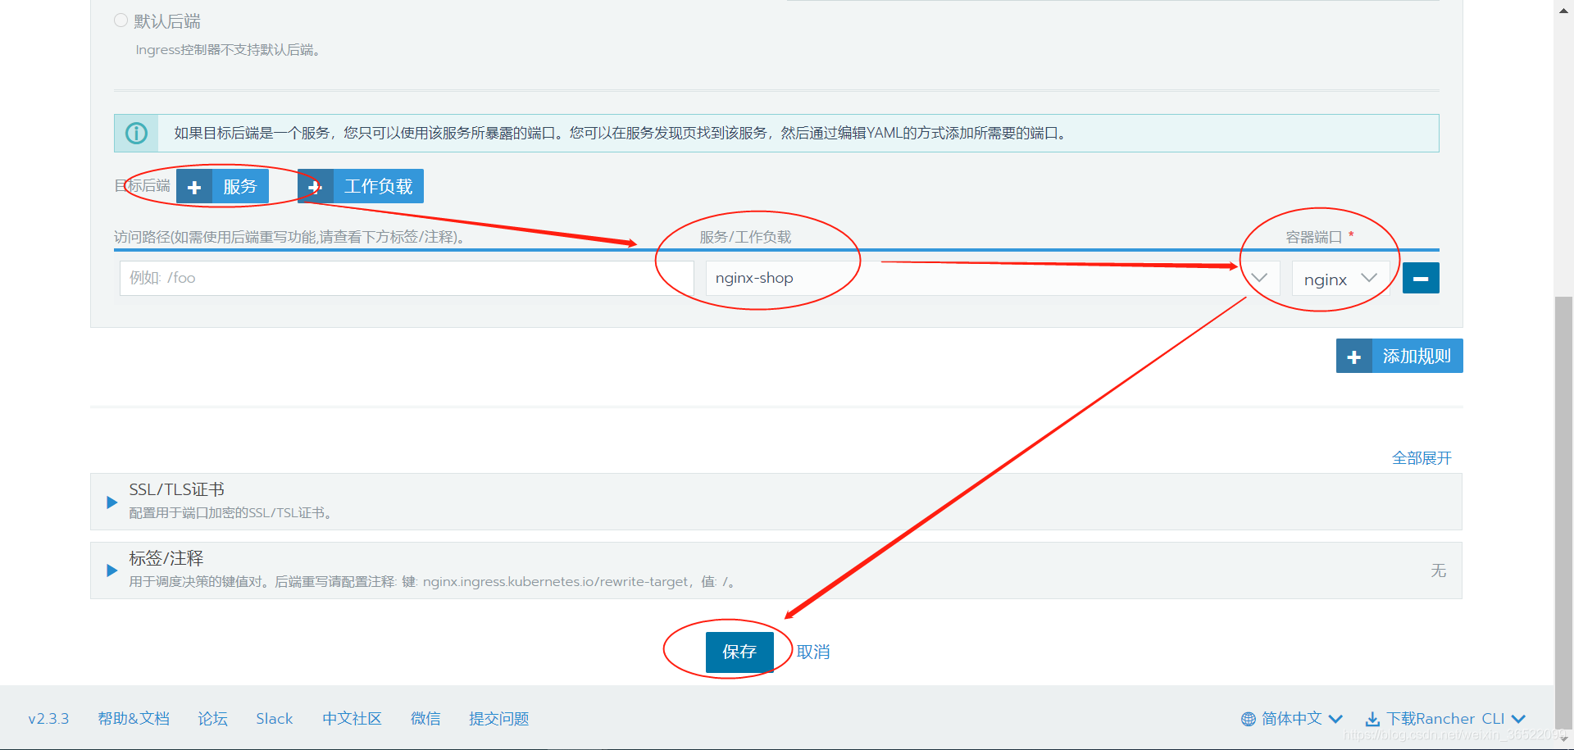Click the download icon beside 下载Rancher CLI

pyautogui.click(x=1372, y=719)
